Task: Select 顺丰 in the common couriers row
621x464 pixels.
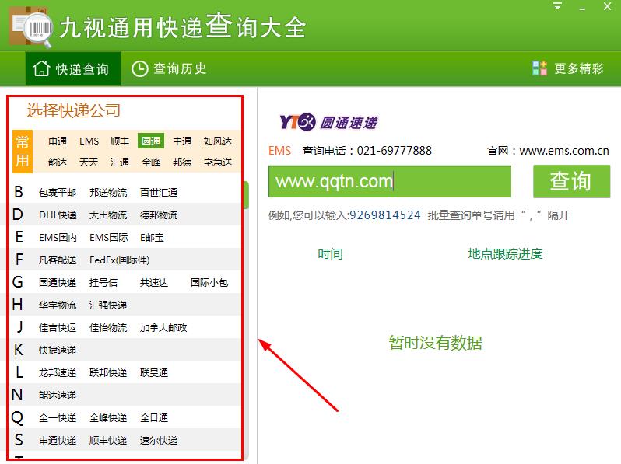Action: [120, 141]
